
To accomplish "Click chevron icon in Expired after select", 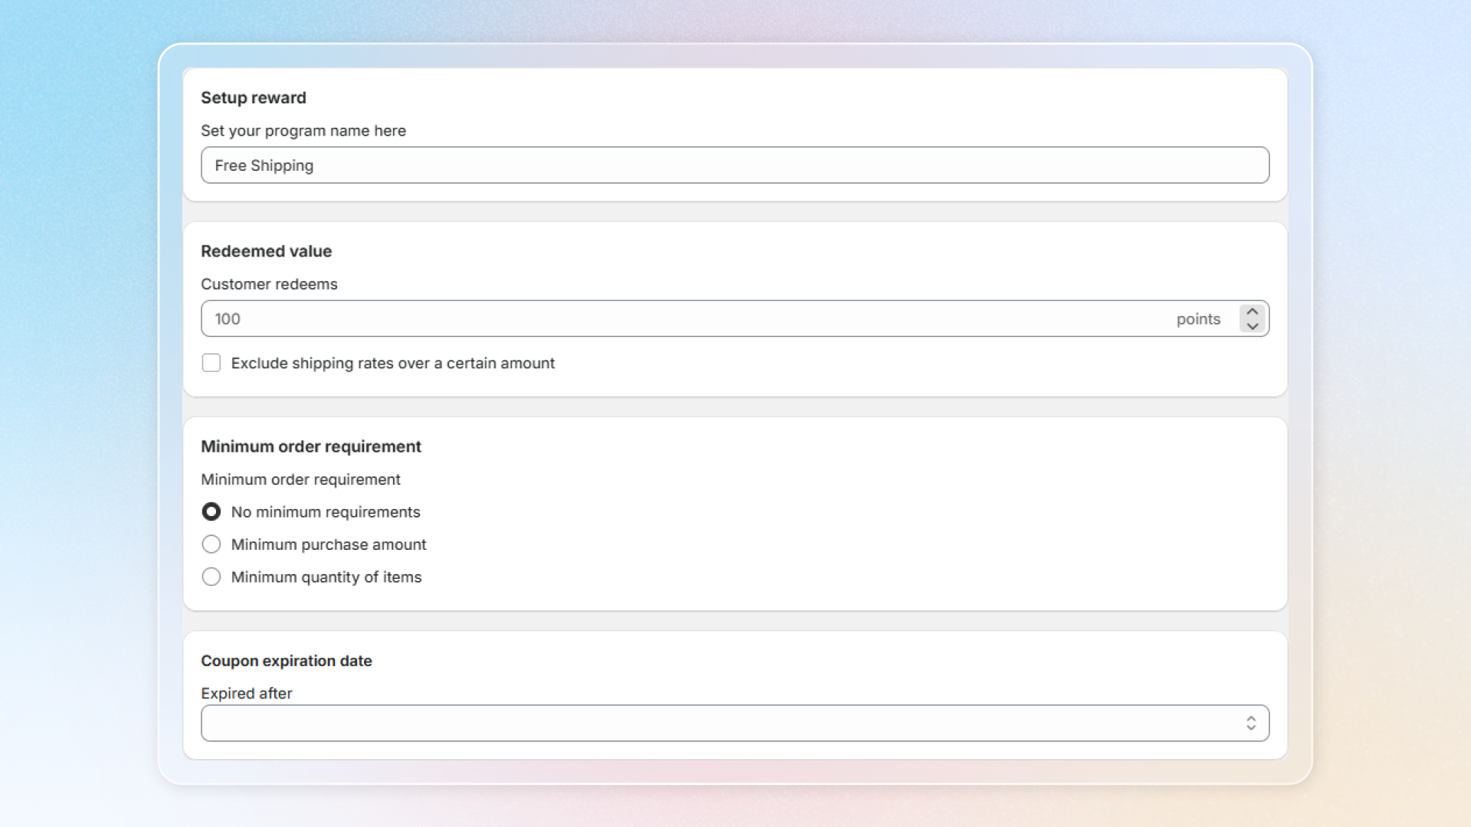I will tap(1250, 723).
